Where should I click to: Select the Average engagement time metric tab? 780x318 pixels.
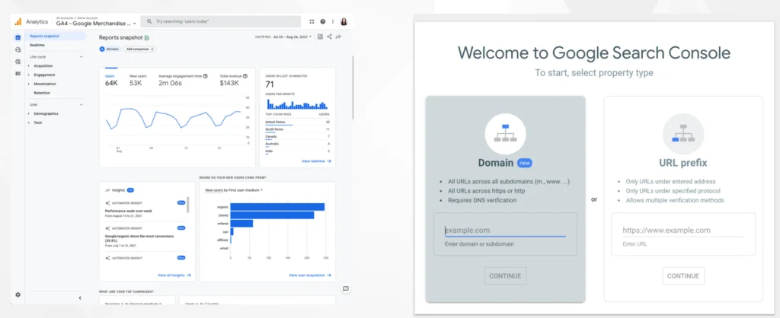coord(183,79)
